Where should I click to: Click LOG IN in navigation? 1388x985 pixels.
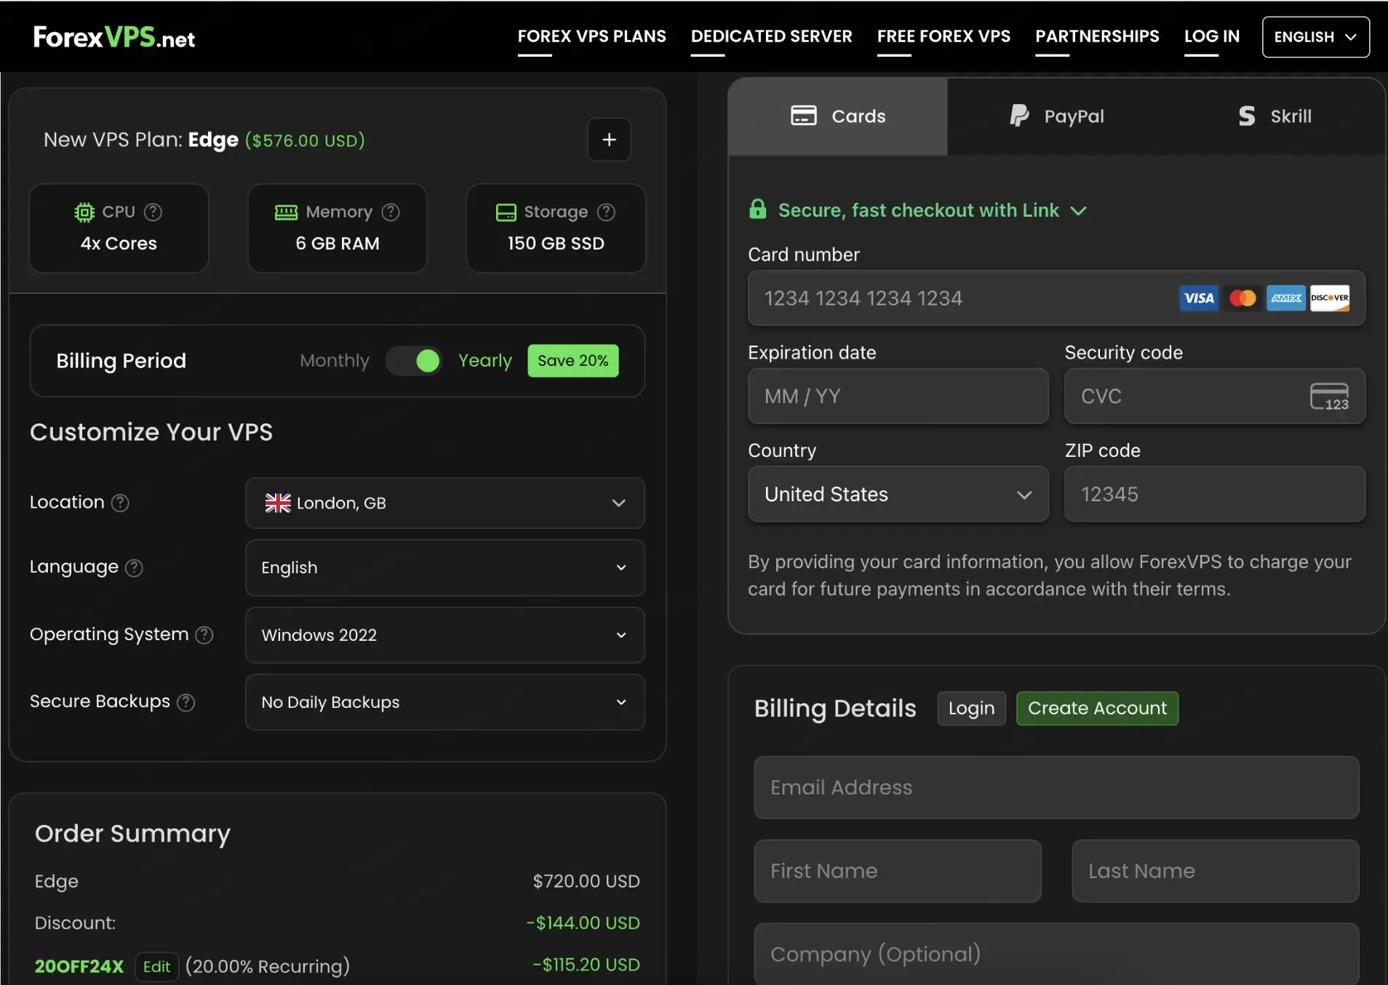tap(1211, 36)
